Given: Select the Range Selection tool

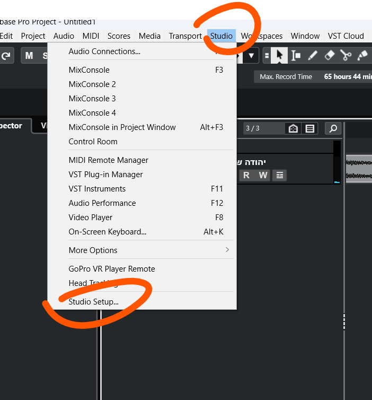Looking at the screenshot, I should pos(296,55).
